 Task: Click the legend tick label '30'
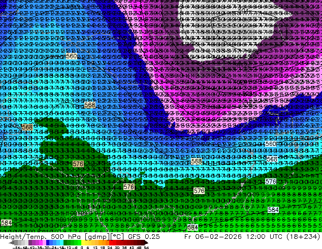[x=117, y=248]
